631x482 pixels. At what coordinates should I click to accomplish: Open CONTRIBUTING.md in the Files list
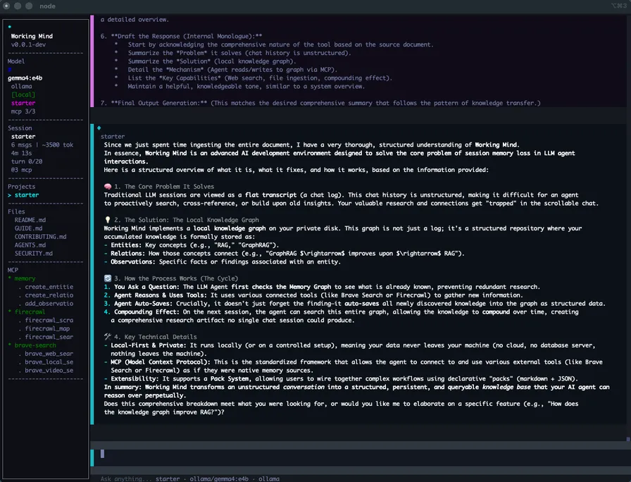click(x=41, y=237)
